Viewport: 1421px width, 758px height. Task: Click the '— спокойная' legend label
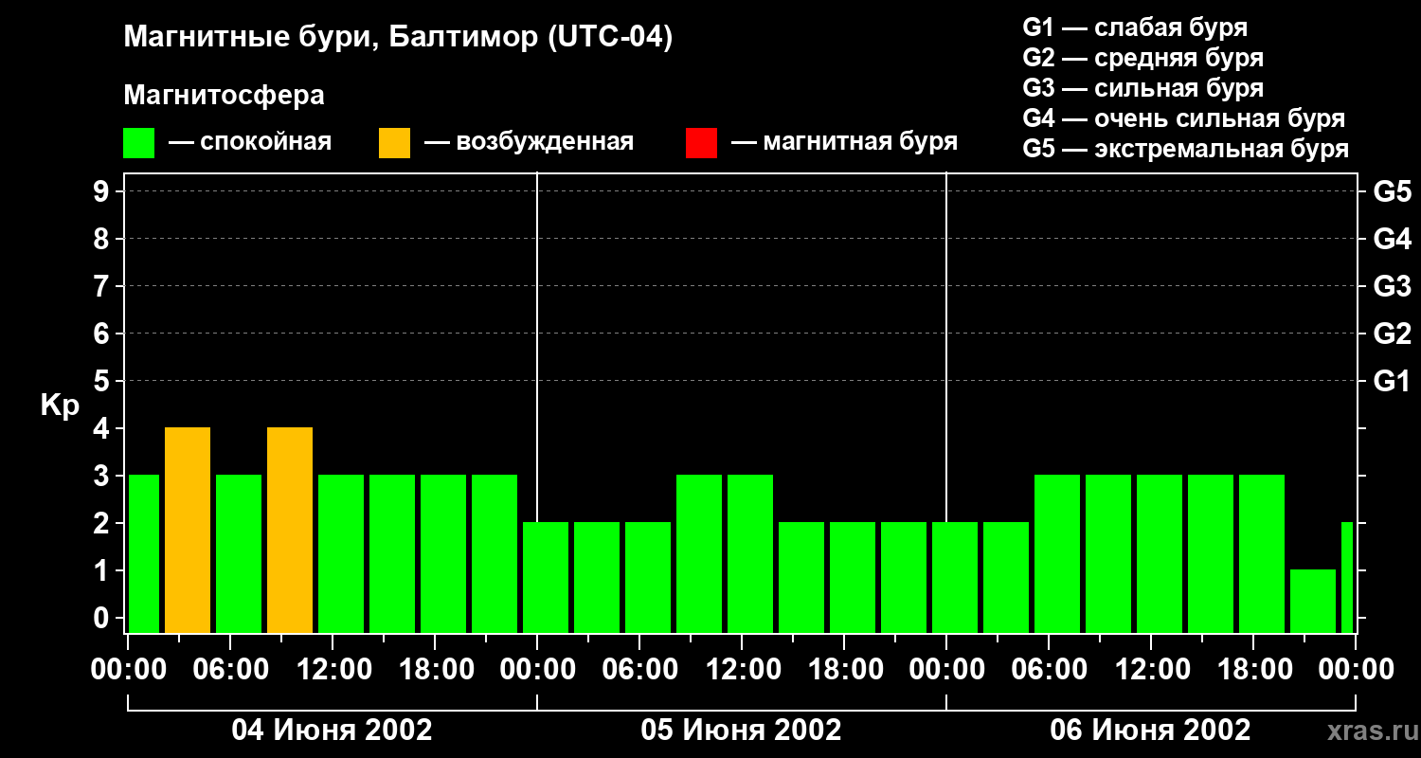coord(250,142)
